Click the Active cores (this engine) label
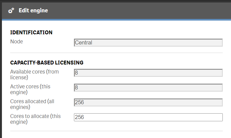This screenshot has width=231, height=138. (30, 89)
